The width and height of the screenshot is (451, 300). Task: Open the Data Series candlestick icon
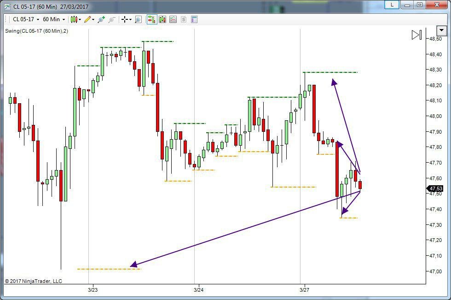[162, 19]
